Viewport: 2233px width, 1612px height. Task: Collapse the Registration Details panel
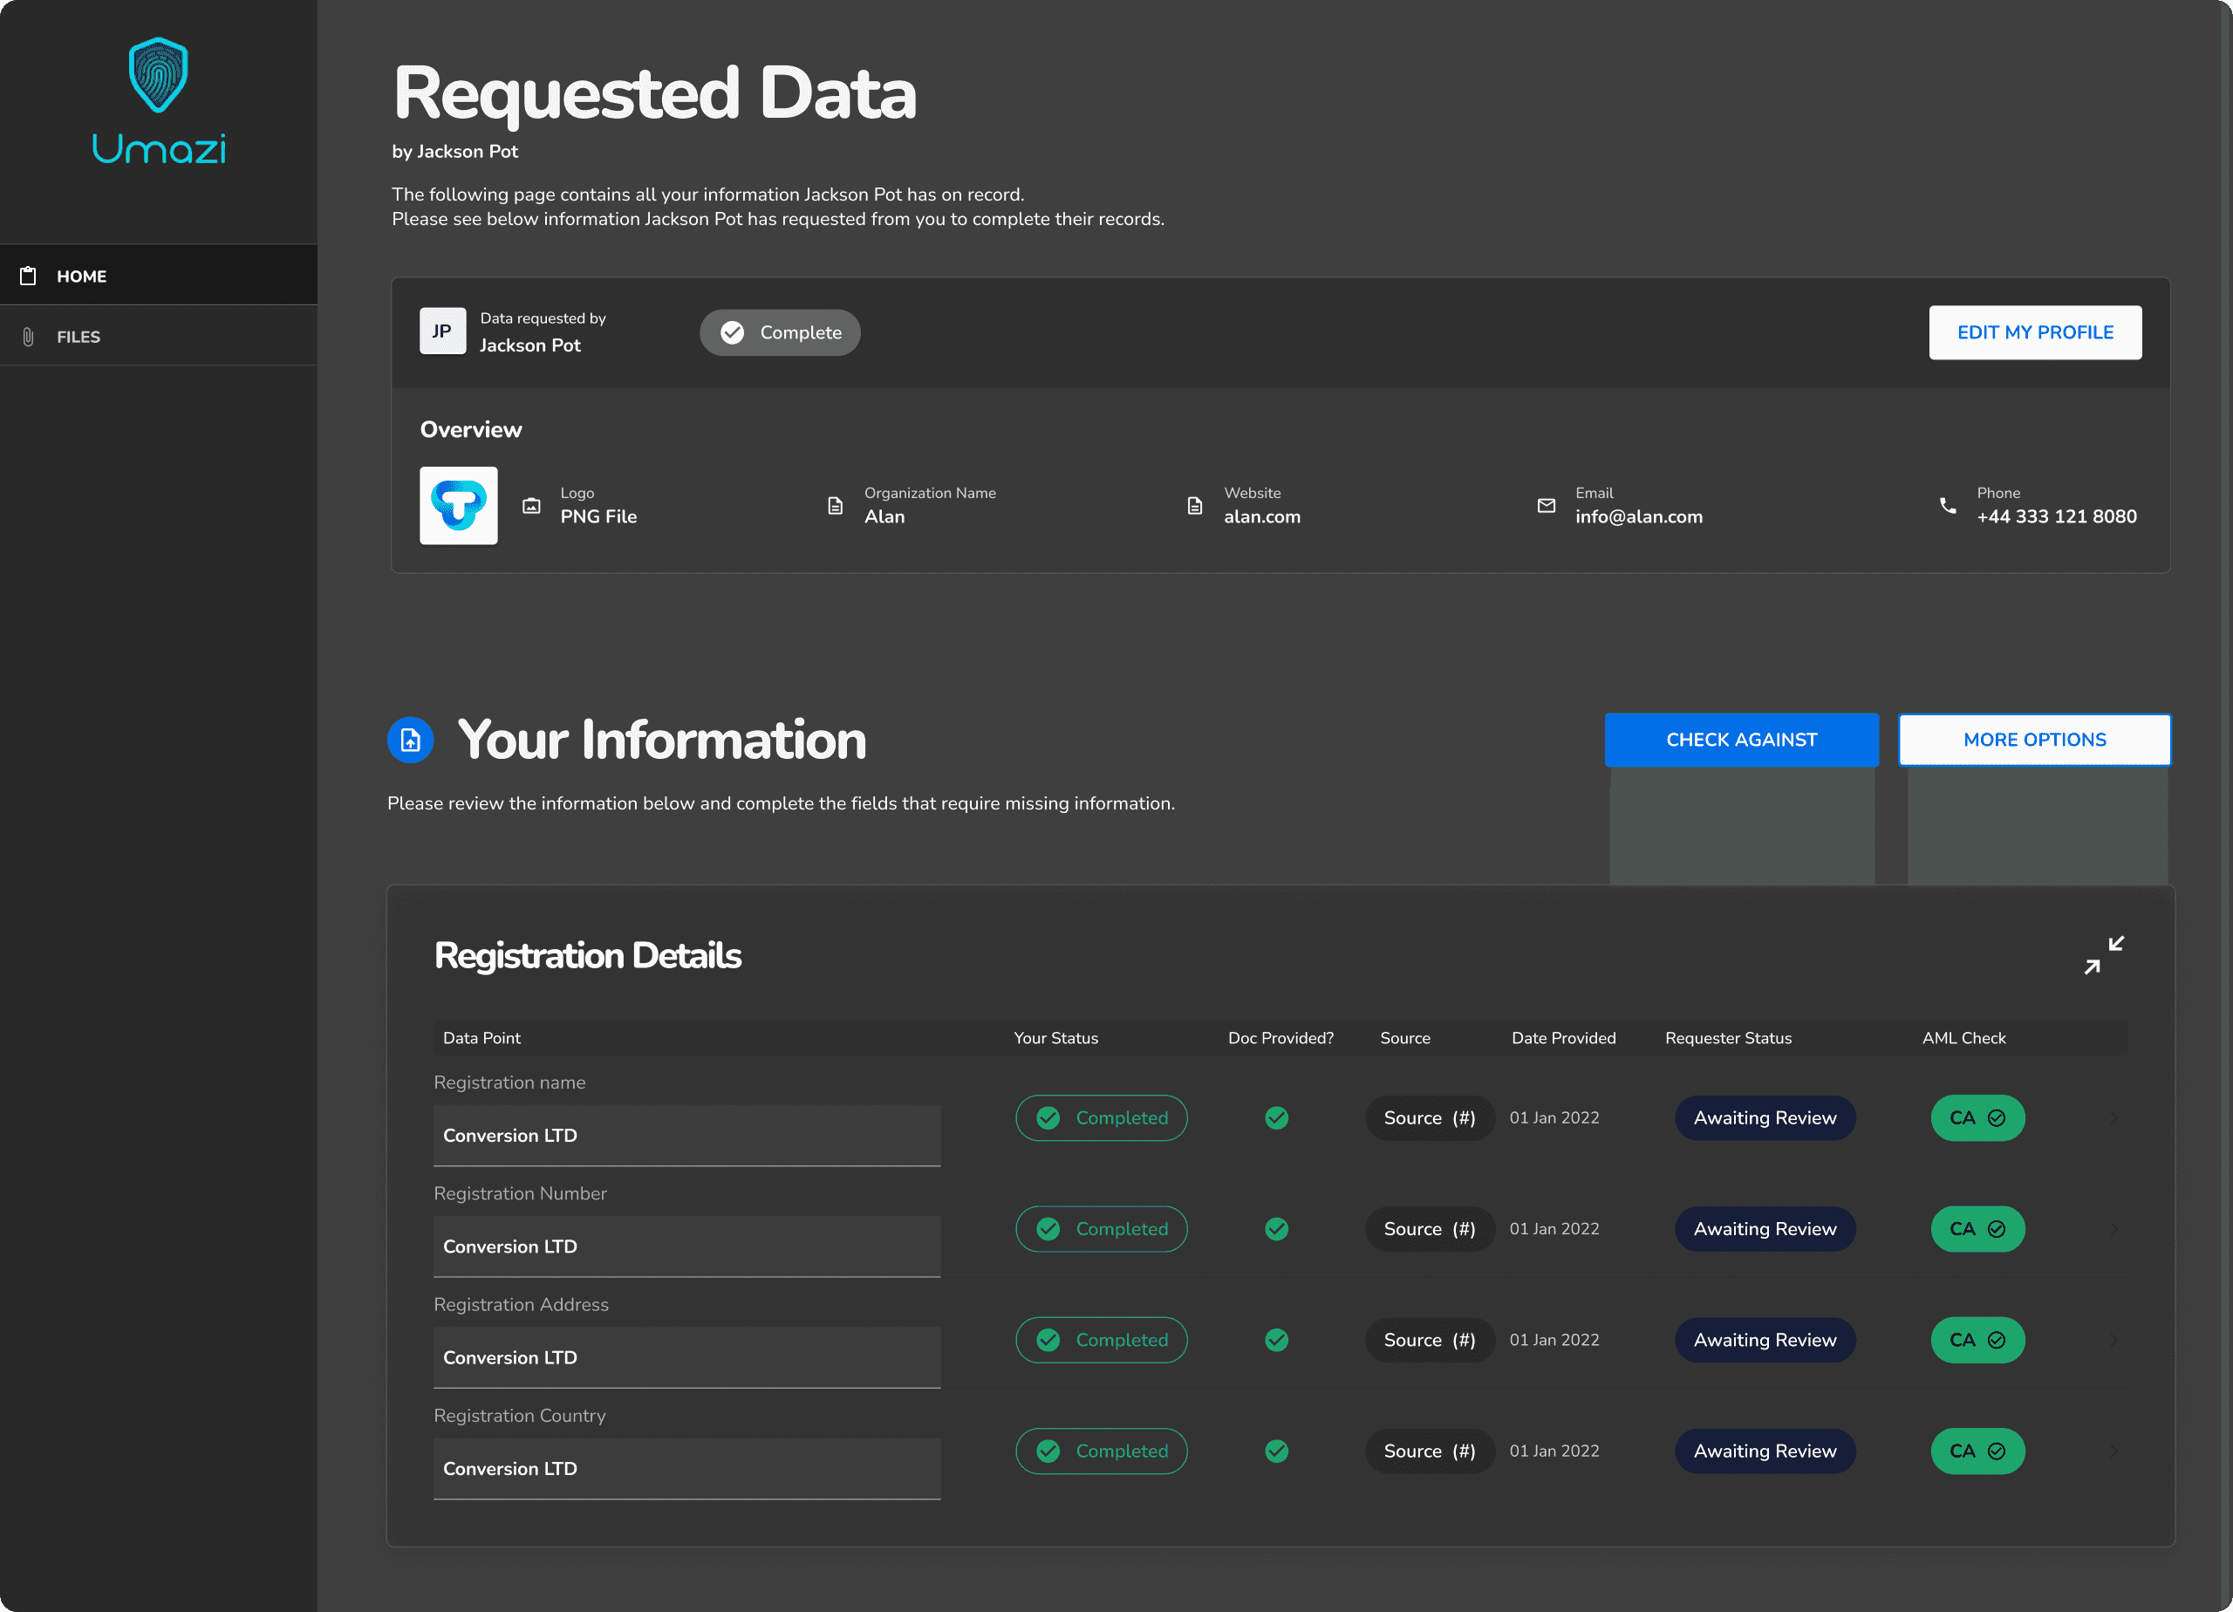click(x=2104, y=954)
